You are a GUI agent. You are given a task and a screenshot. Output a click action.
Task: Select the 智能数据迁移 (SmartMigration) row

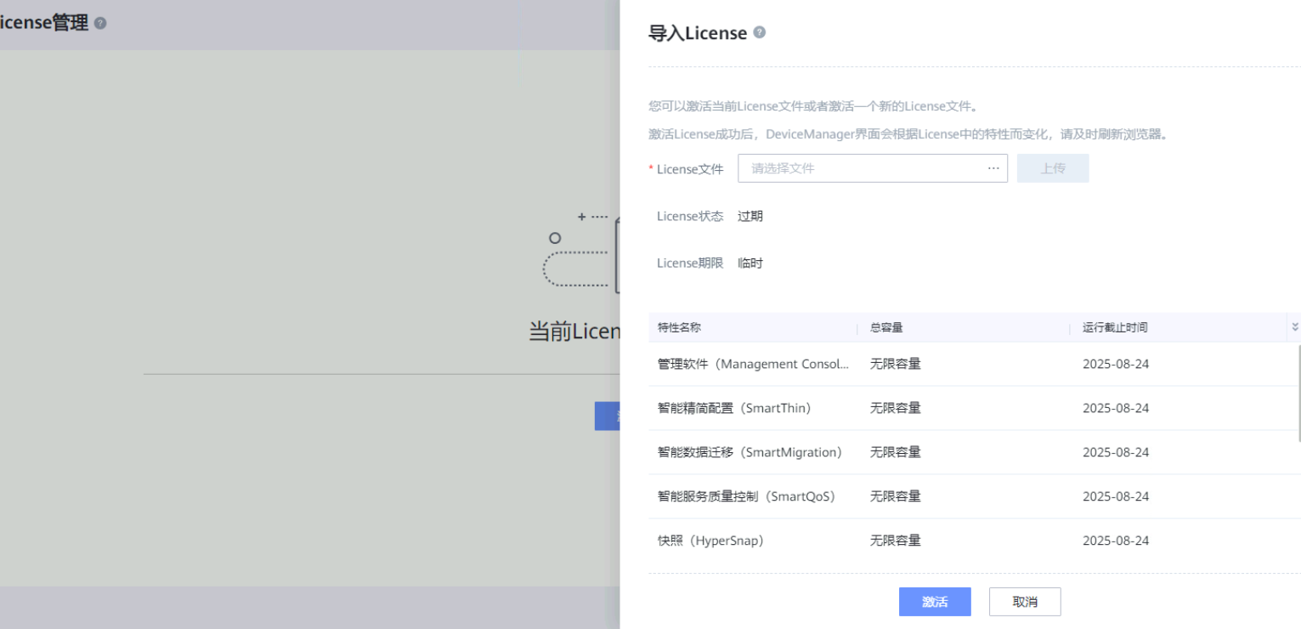click(x=749, y=452)
